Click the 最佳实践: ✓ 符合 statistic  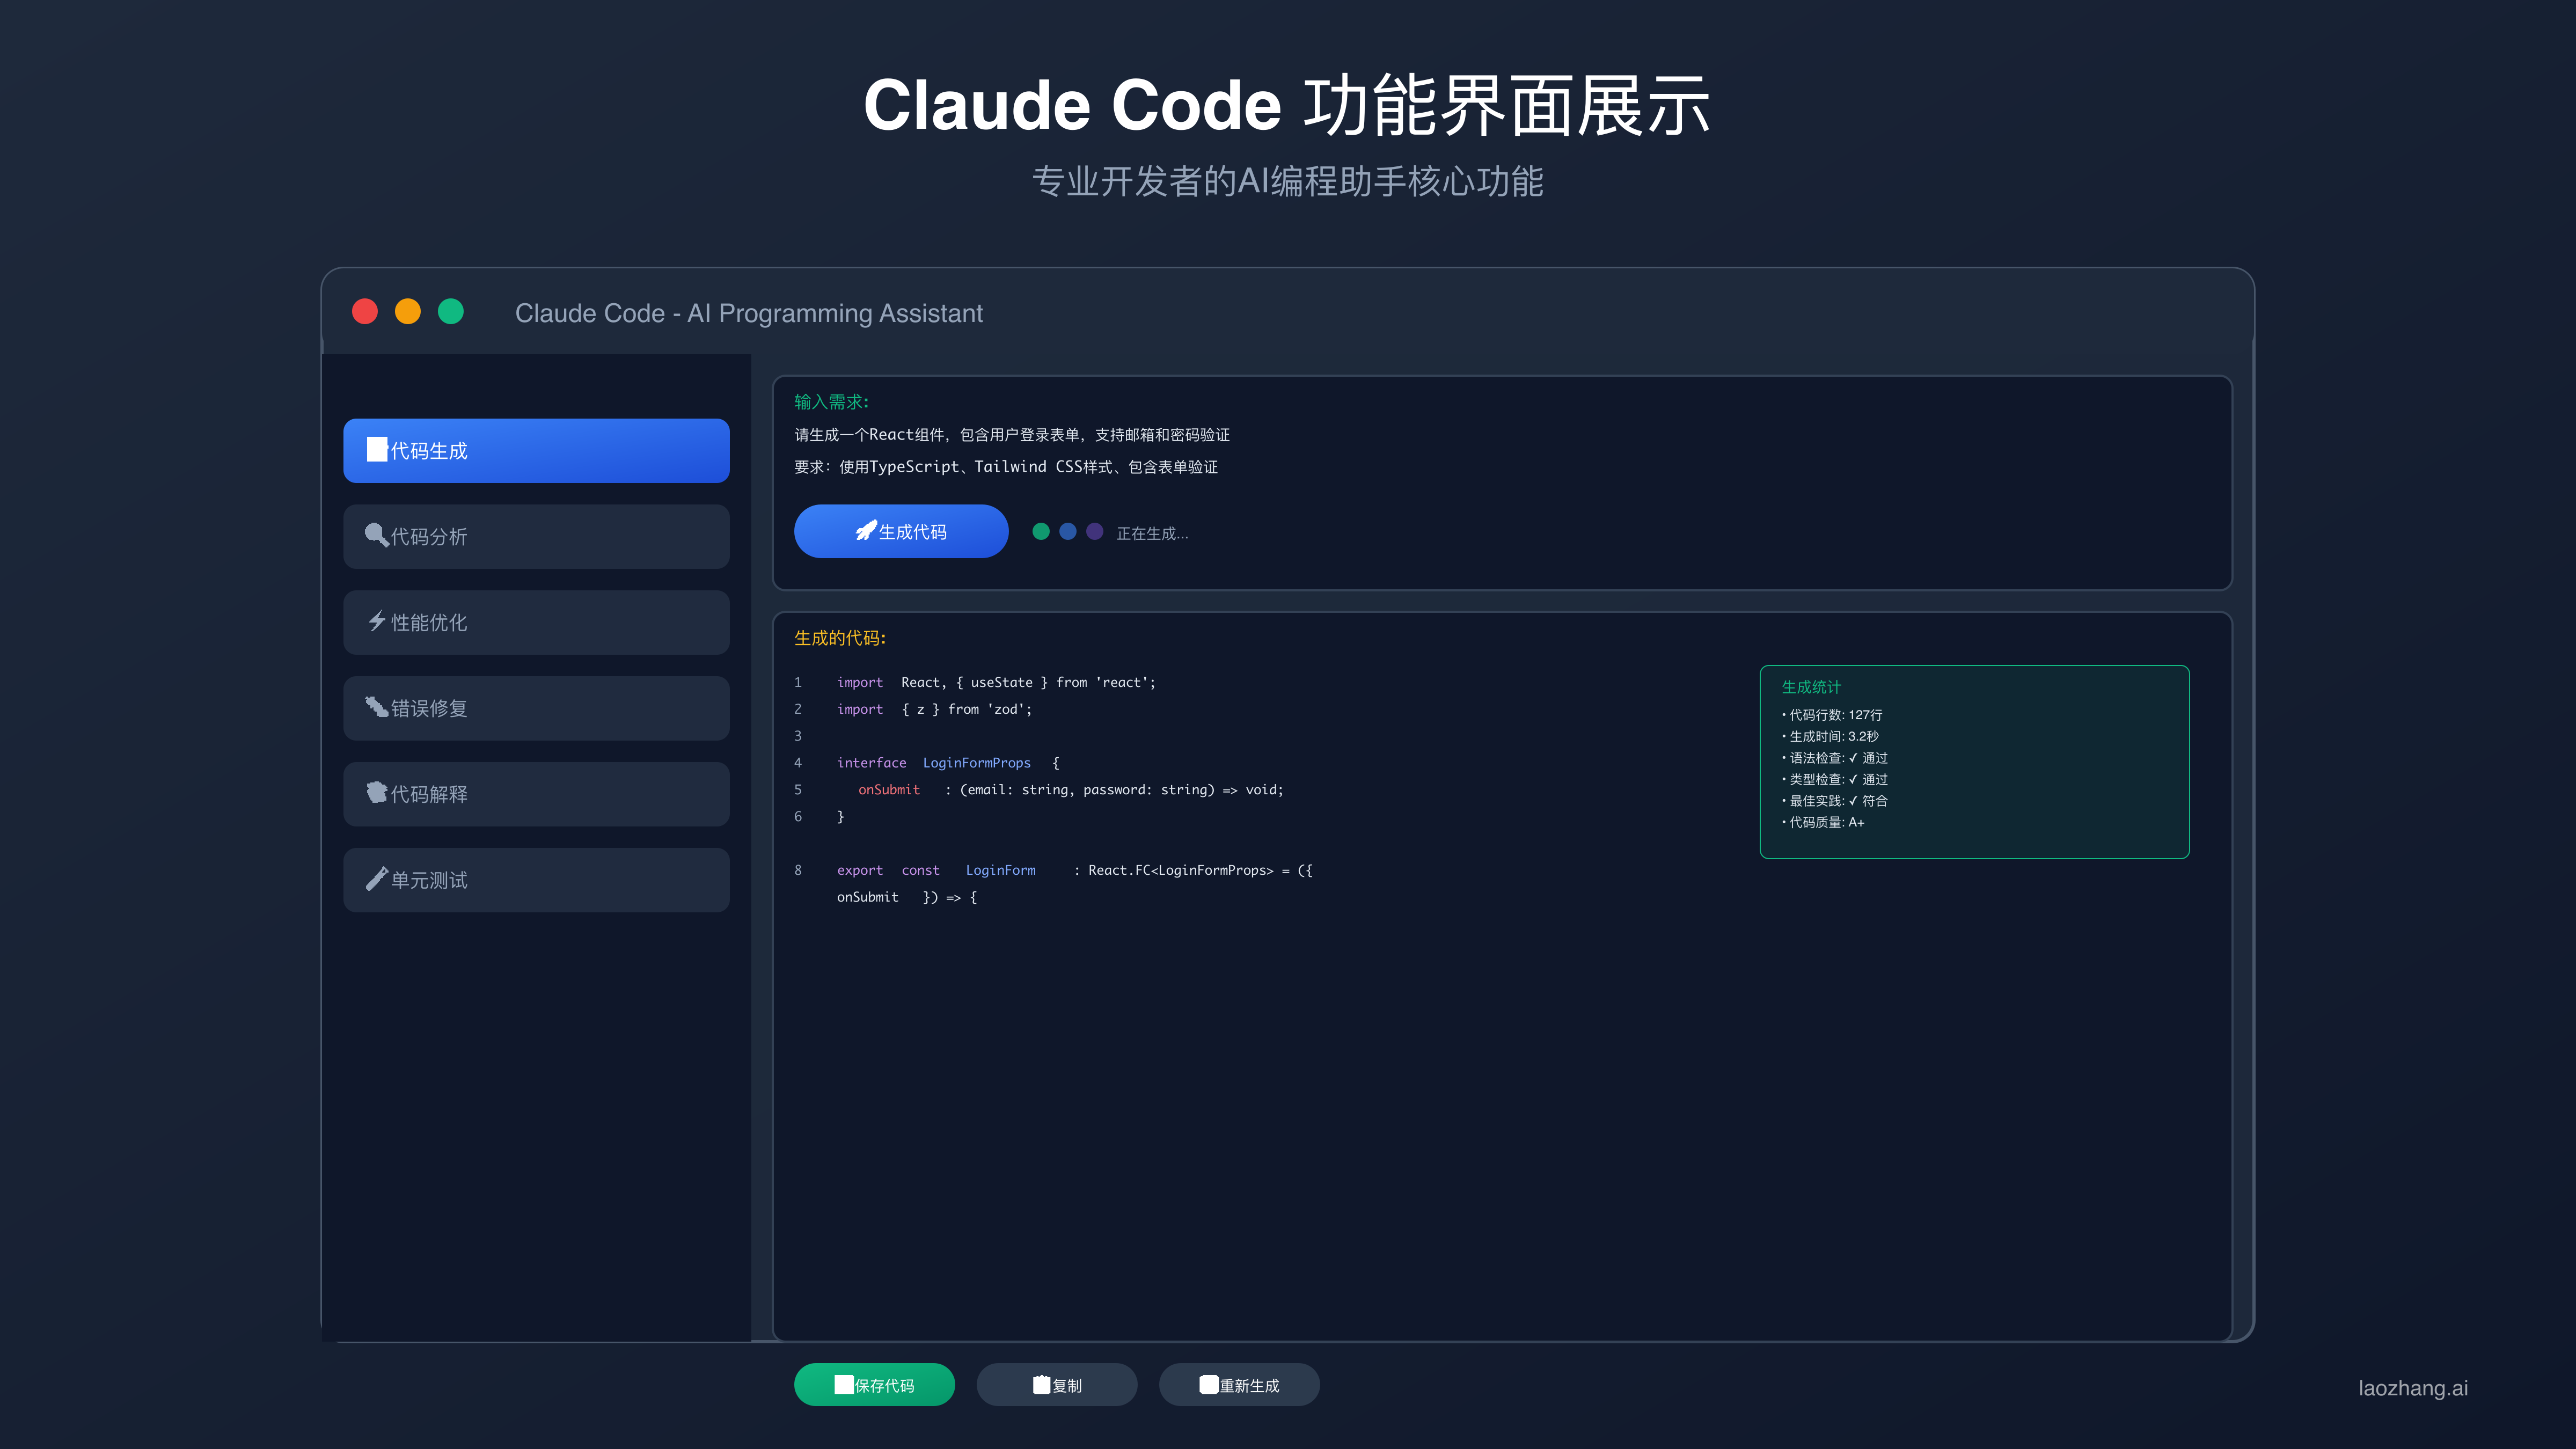click(x=1835, y=801)
